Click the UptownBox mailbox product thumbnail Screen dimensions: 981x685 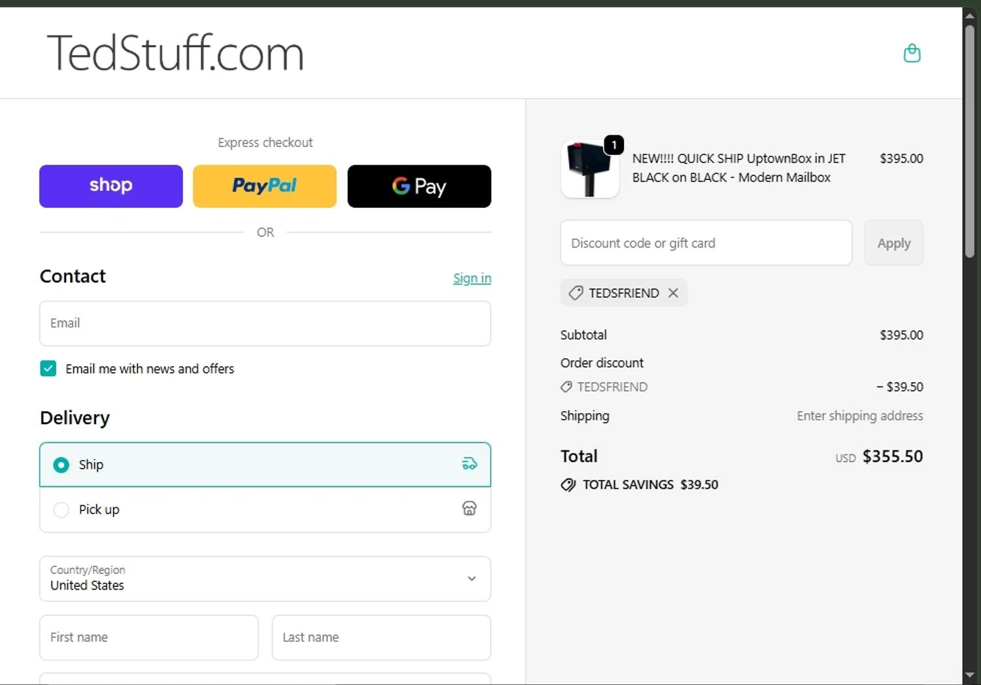(590, 169)
